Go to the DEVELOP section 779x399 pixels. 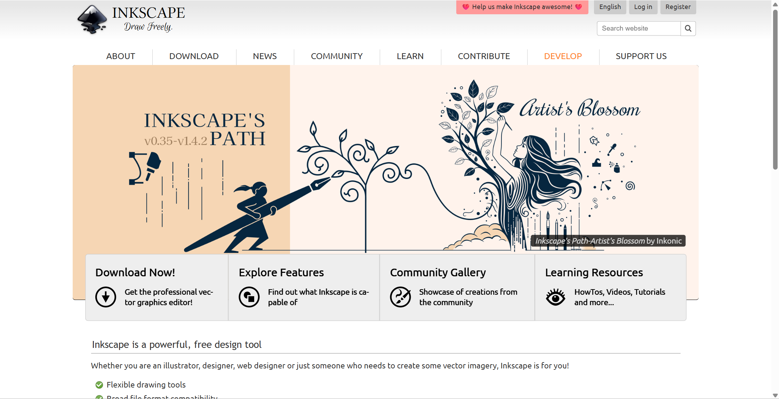pyautogui.click(x=563, y=56)
